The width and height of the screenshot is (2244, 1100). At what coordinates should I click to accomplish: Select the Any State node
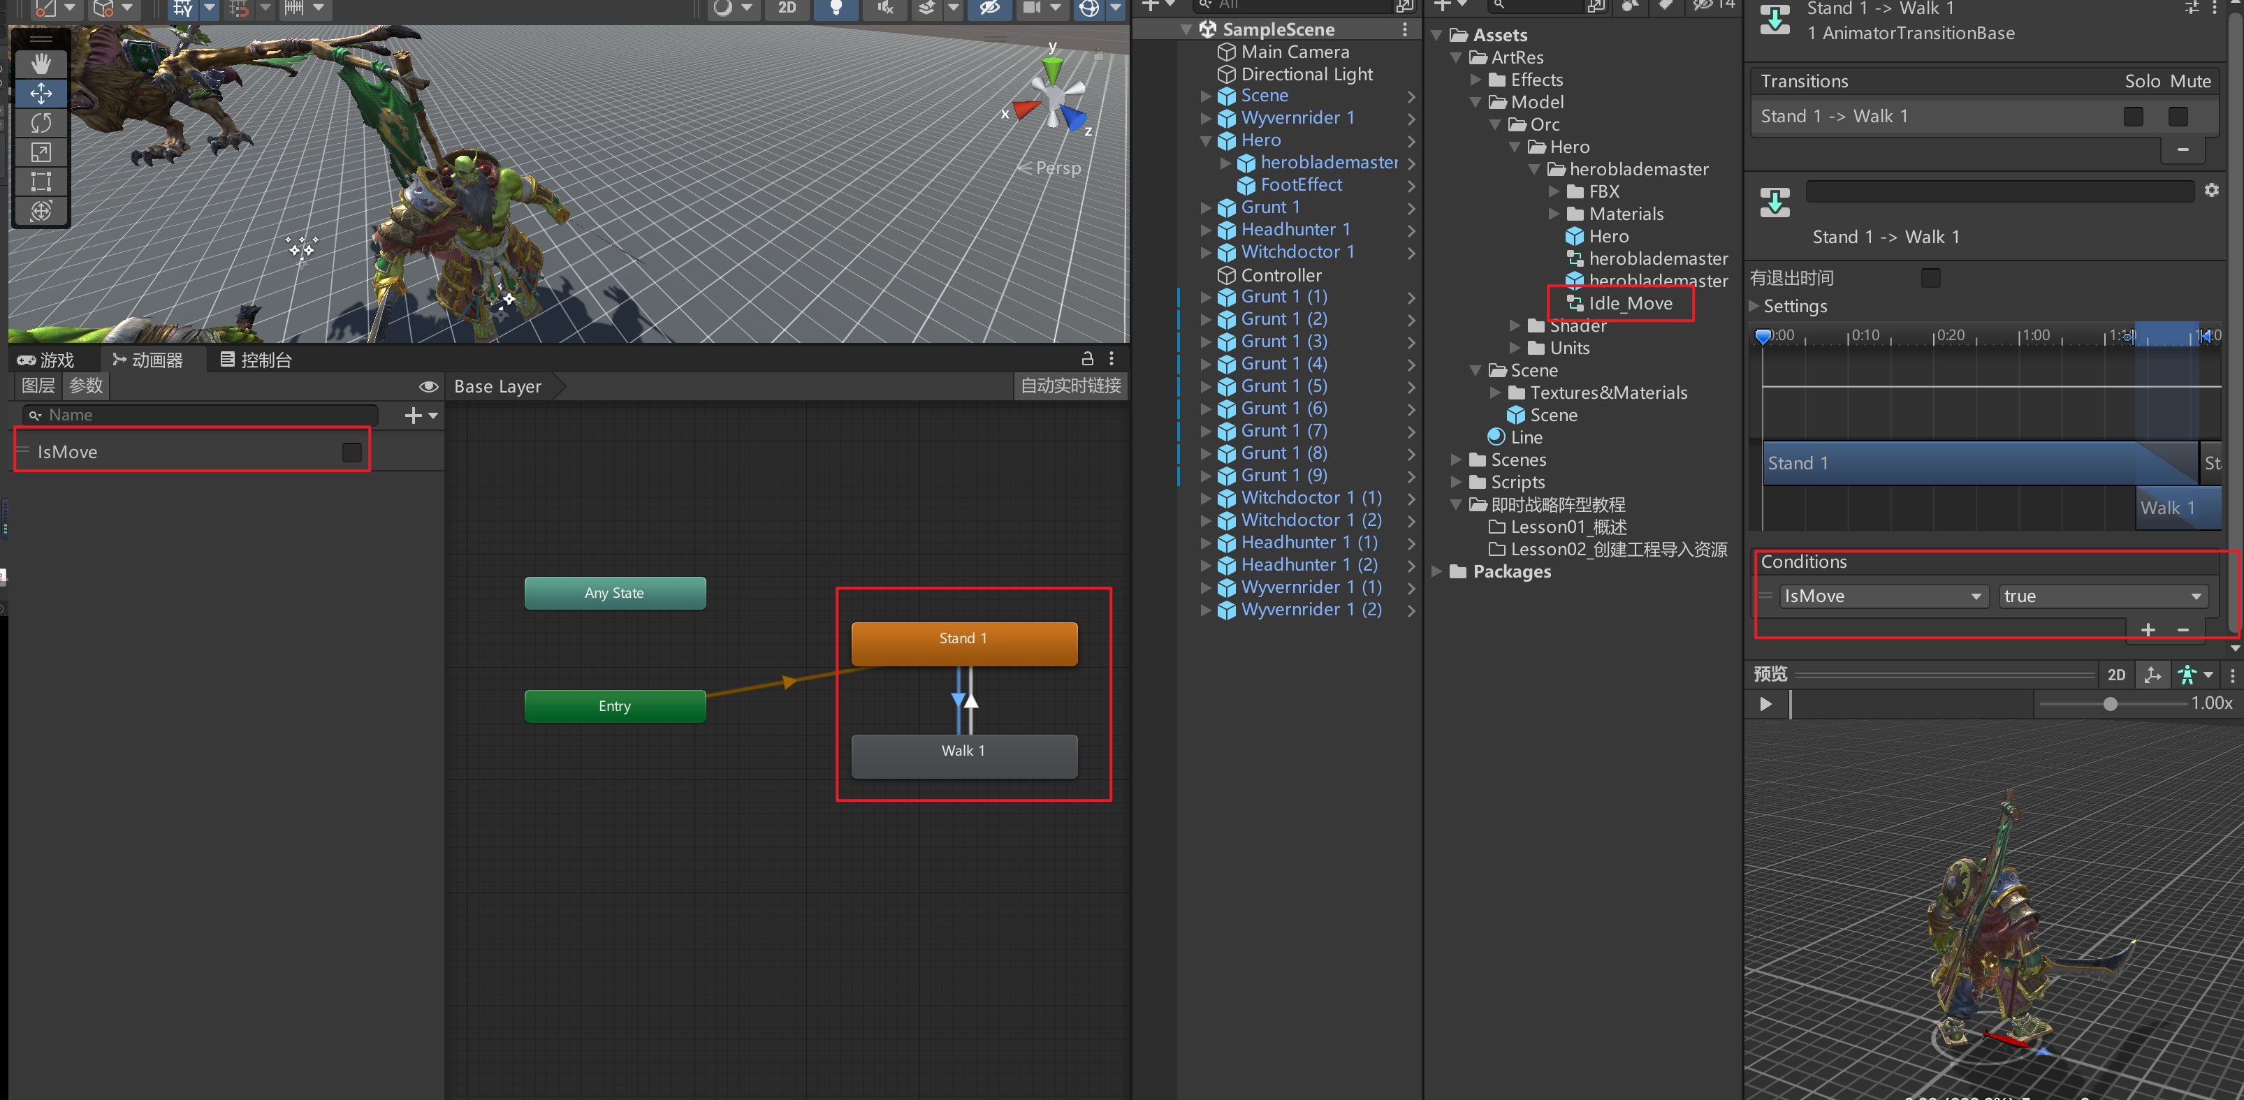pos(615,593)
